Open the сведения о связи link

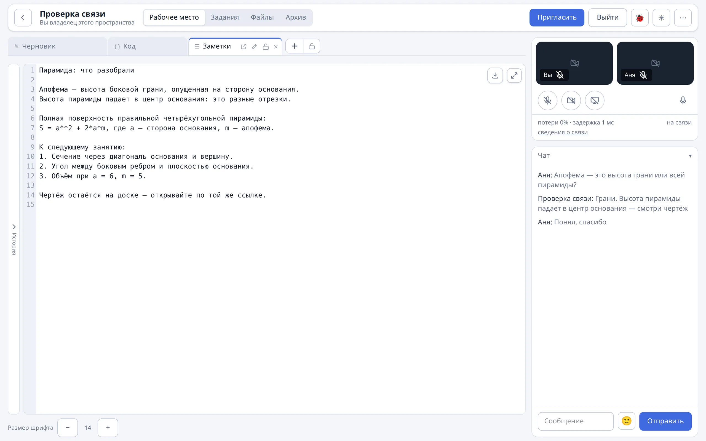coord(563,132)
